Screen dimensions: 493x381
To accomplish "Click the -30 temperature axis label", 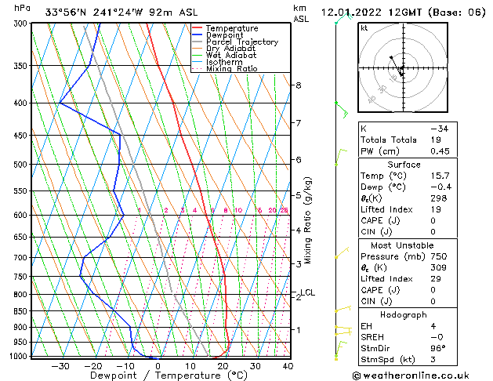I will click(x=60, y=366).
